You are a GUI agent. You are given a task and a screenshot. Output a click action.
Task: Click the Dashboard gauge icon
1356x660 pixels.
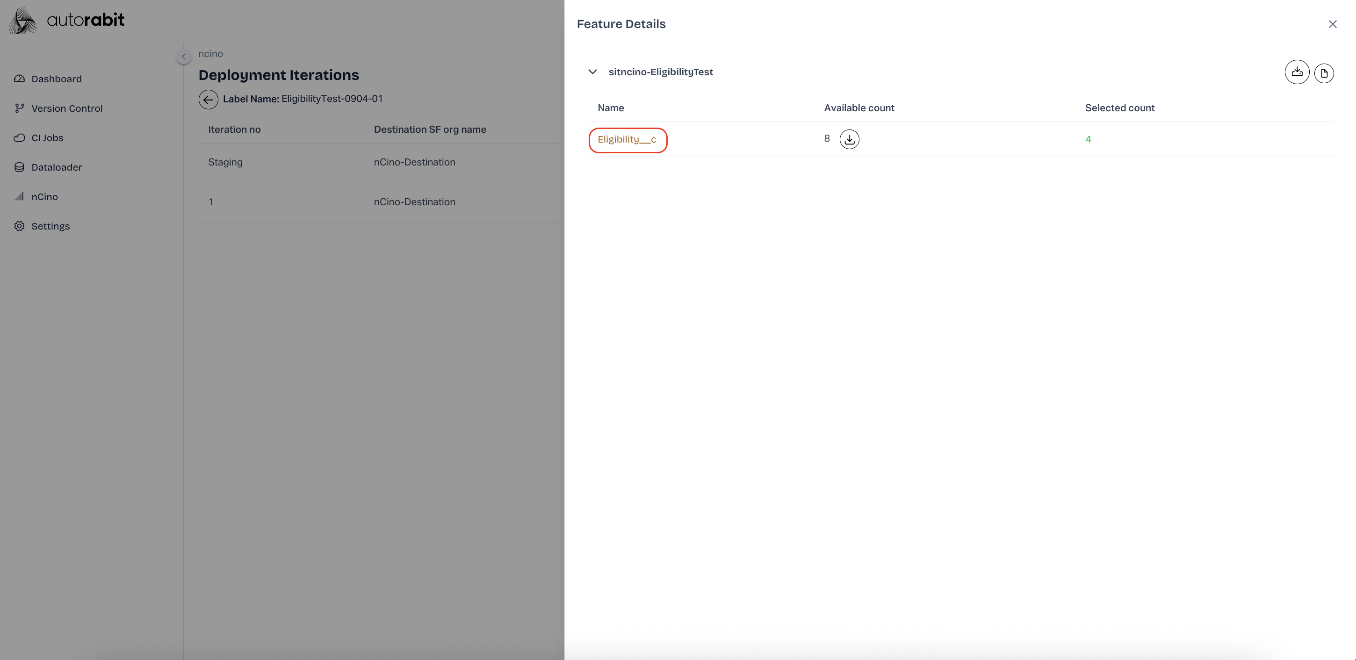point(20,79)
